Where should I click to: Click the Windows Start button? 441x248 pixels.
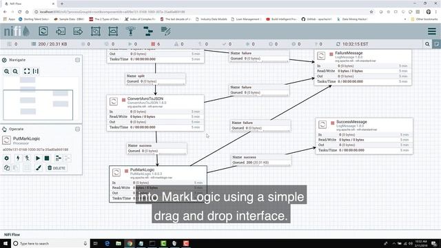[5, 243]
